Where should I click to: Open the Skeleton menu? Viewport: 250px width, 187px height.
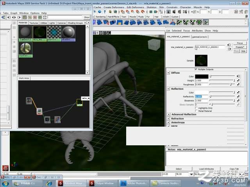pos(152,7)
